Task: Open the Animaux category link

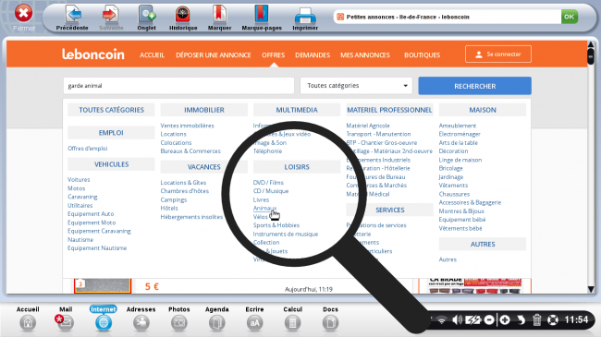Action: coord(264,208)
